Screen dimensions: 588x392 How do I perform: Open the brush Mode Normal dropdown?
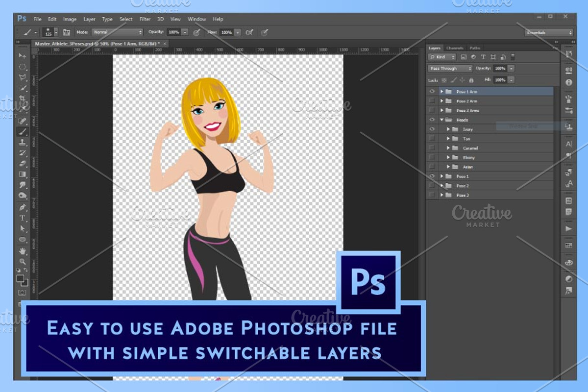click(117, 32)
